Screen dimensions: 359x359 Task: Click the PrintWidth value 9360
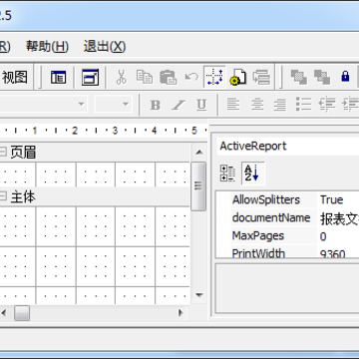click(333, 254)
